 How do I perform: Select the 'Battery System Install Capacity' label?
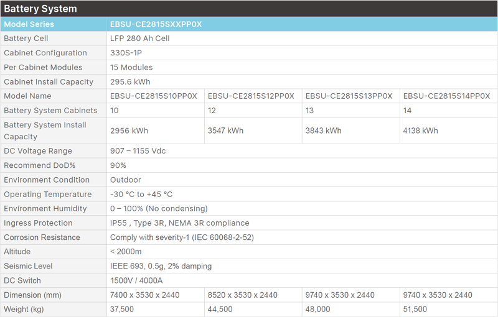[x=45, y=131]
